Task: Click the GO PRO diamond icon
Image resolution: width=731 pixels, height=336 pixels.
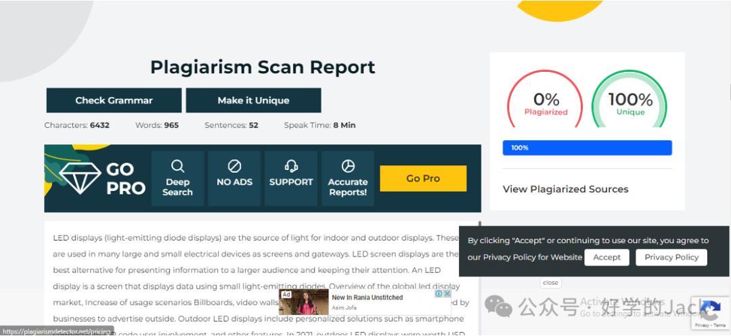Action: (x=80, y=177)
